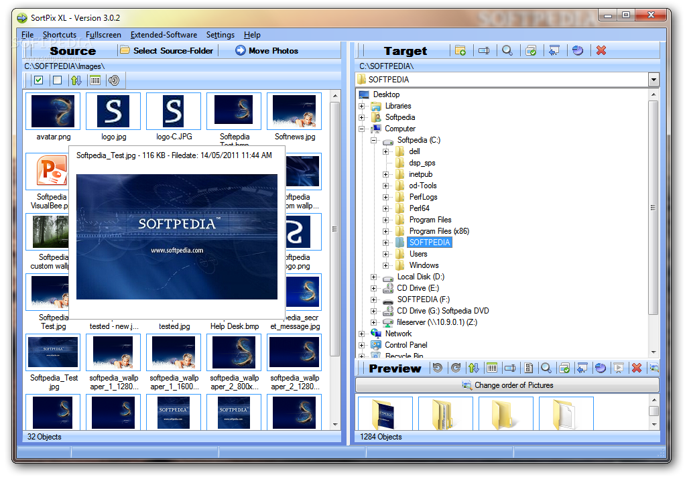Sort source photos with green-blue arrows icon
Screen dimensions: 685x477
click(x=76, y=80)
